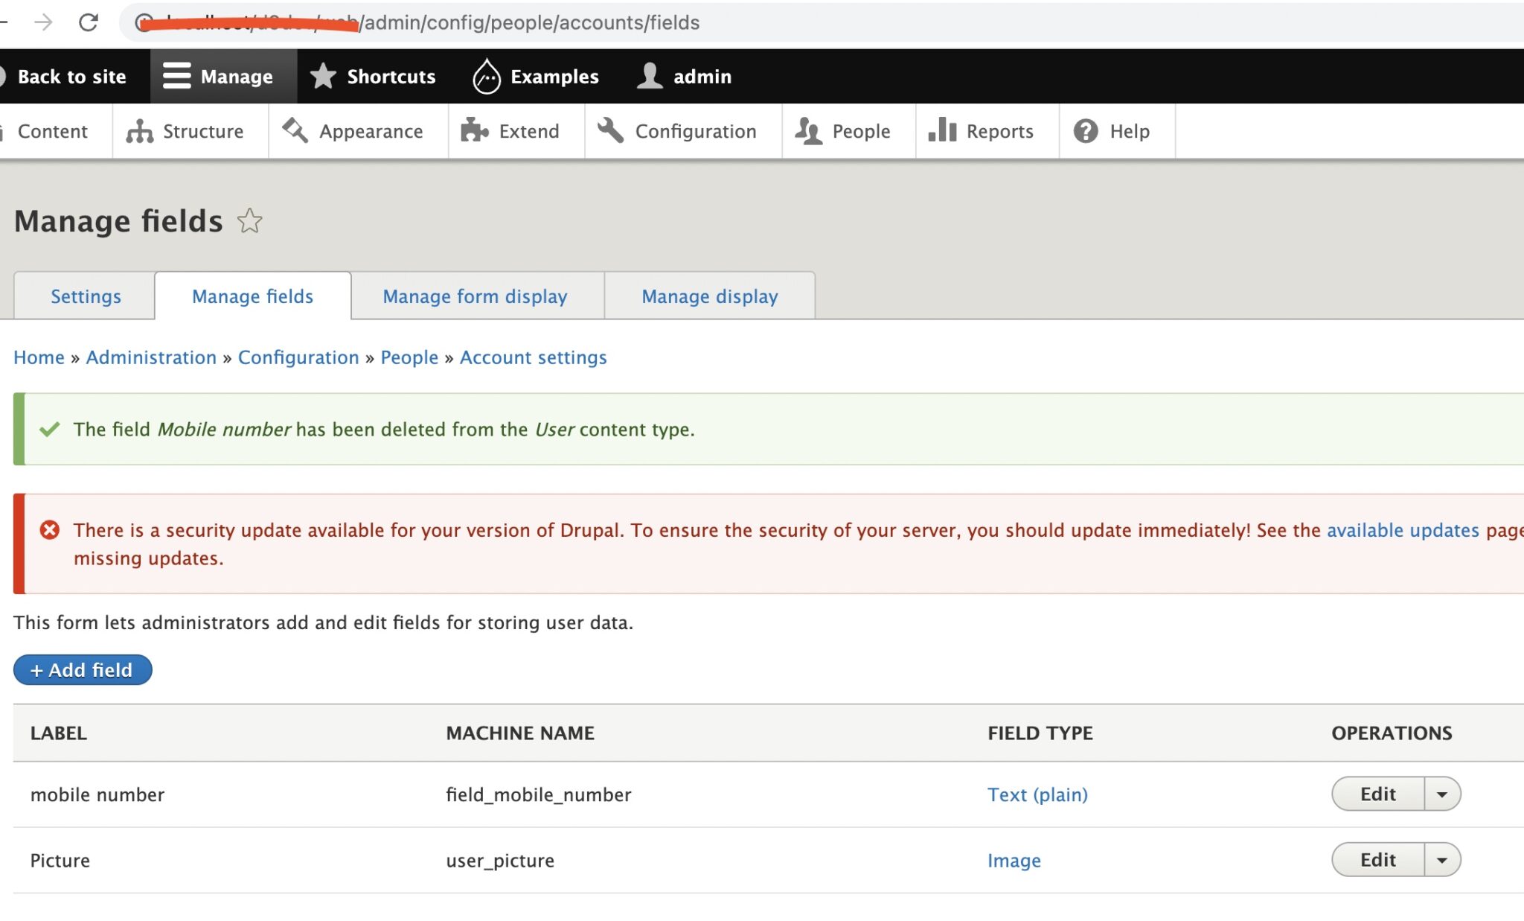Open Edit dropdown for mobile number field
The height and width of the screenshot is (921, 1524).
click(1442, 794)
